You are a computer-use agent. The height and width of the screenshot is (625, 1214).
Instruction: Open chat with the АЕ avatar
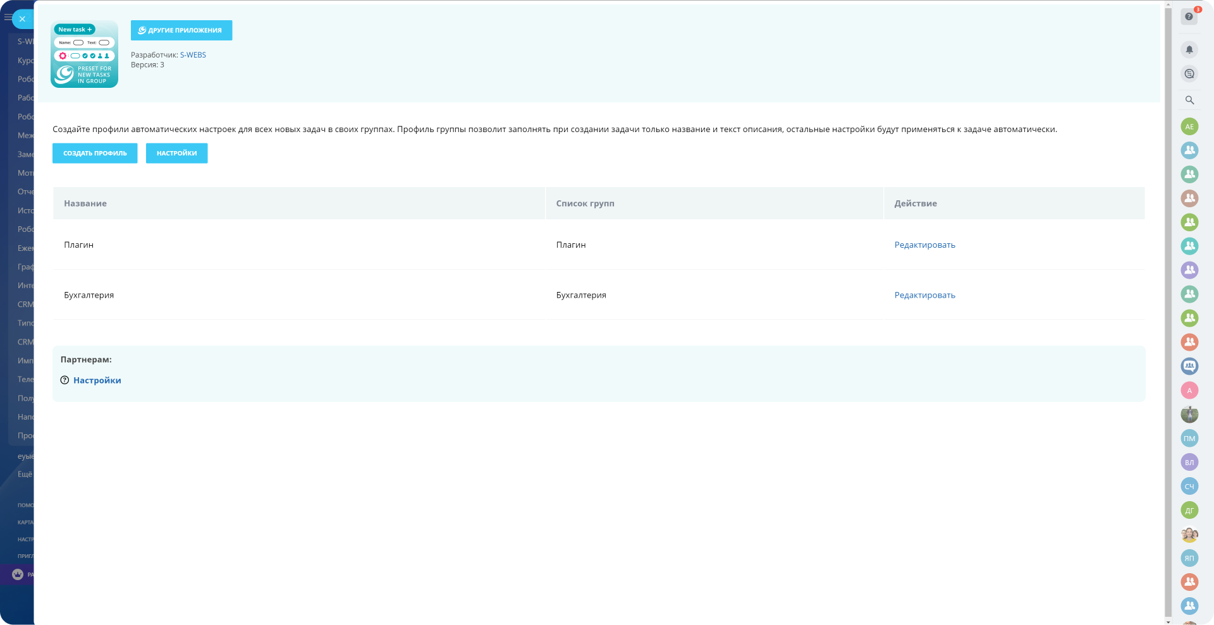(1189, 126)
